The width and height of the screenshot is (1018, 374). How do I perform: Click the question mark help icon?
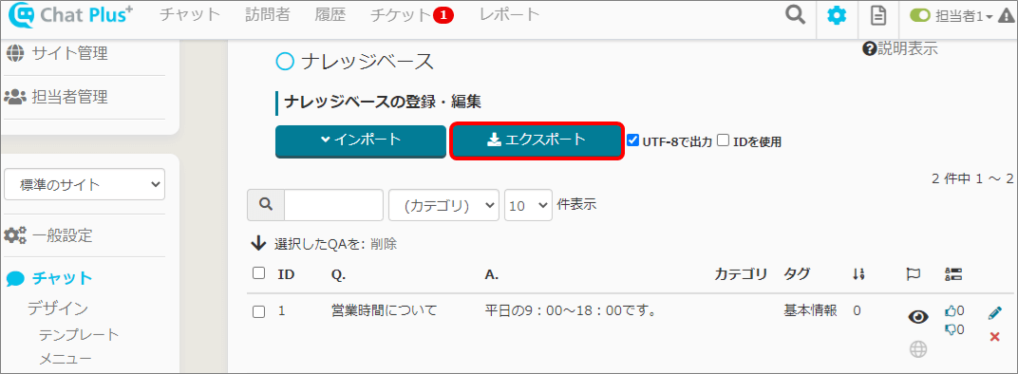tap(869, 48)
